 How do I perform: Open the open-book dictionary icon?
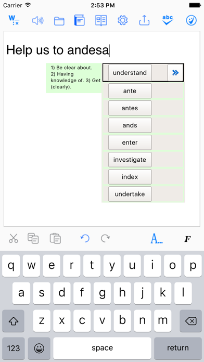[x=101, y=21]
